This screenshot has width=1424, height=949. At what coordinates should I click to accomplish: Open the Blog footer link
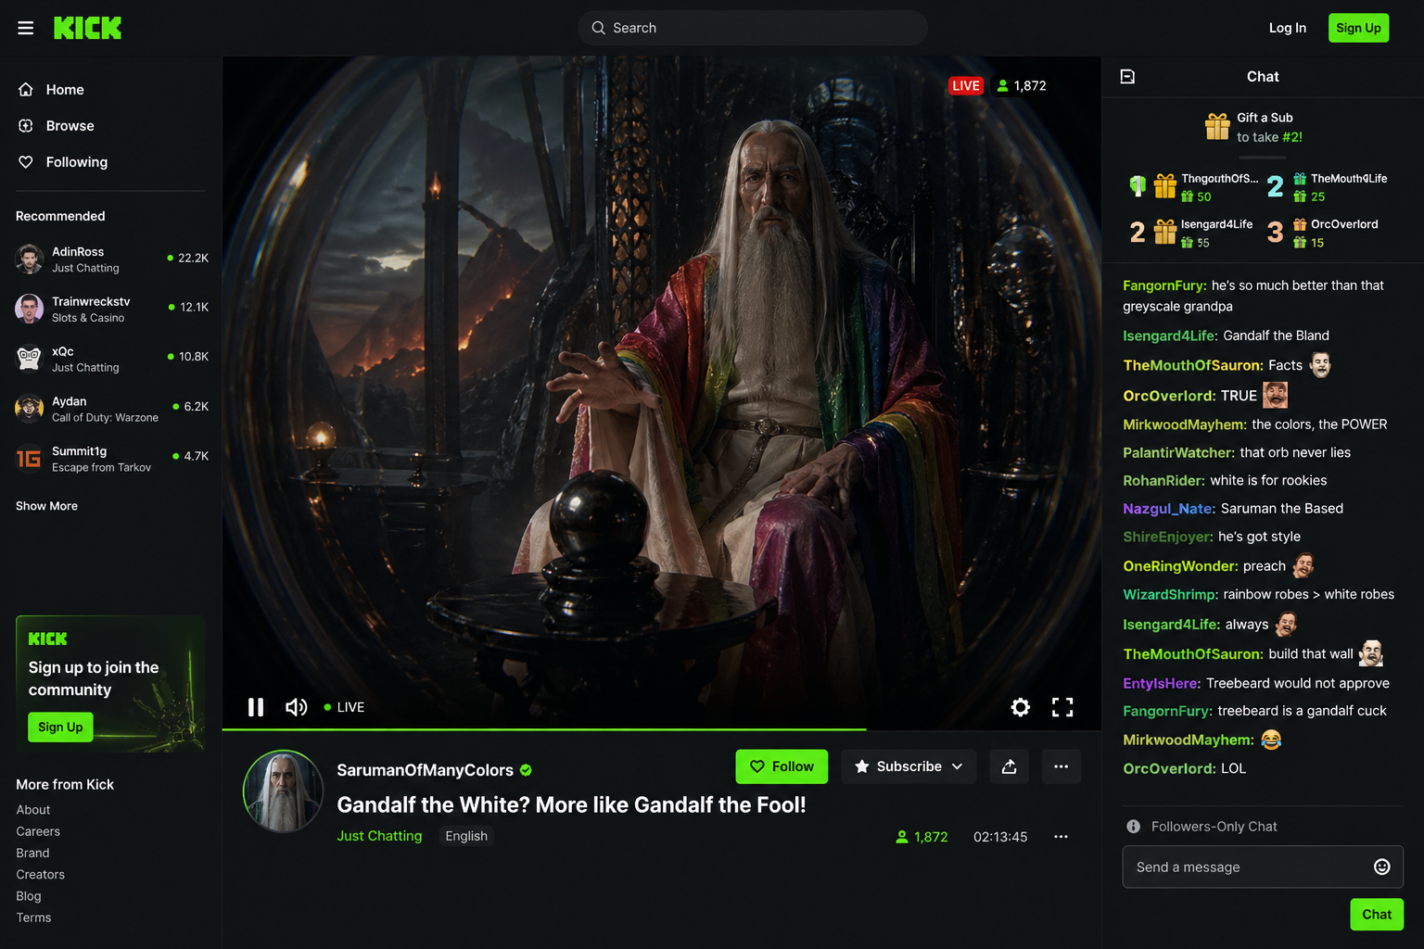pos(29,896)
